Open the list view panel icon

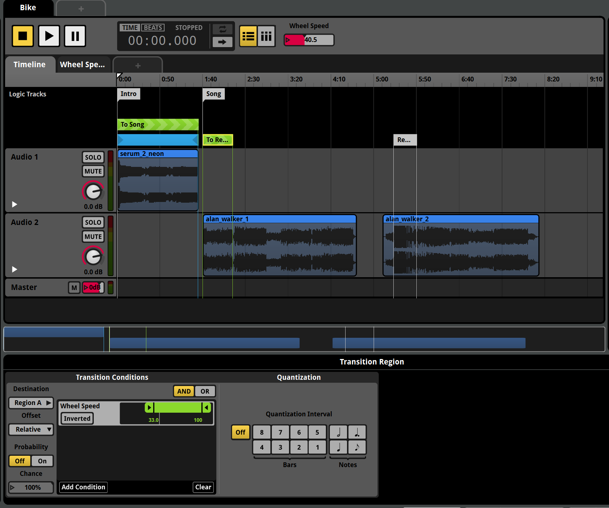point(248,36)
